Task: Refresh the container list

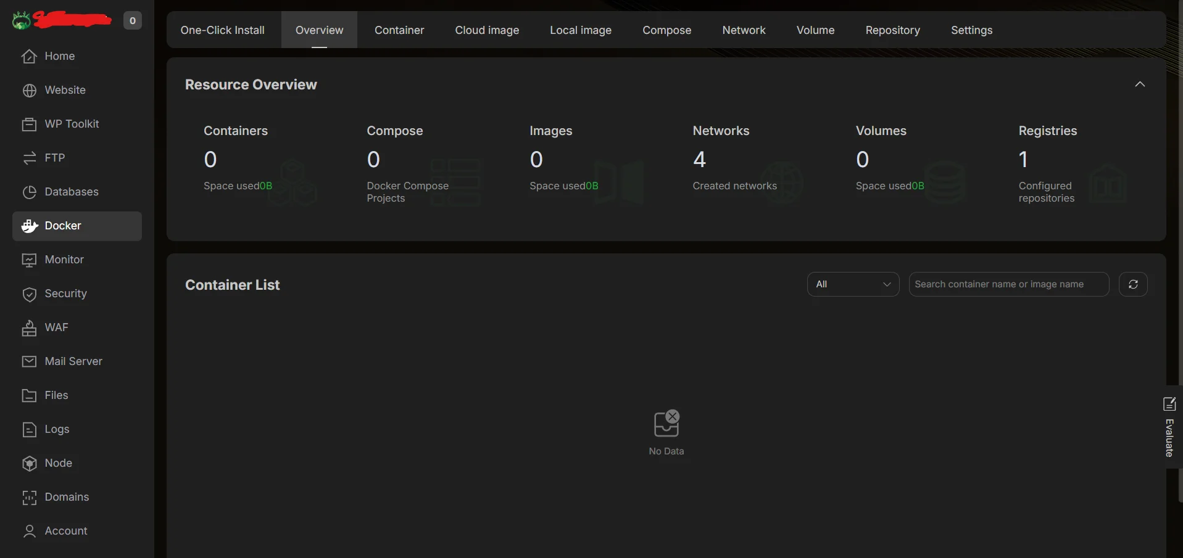Action: pyautogui.click(x=1133, y=284)
